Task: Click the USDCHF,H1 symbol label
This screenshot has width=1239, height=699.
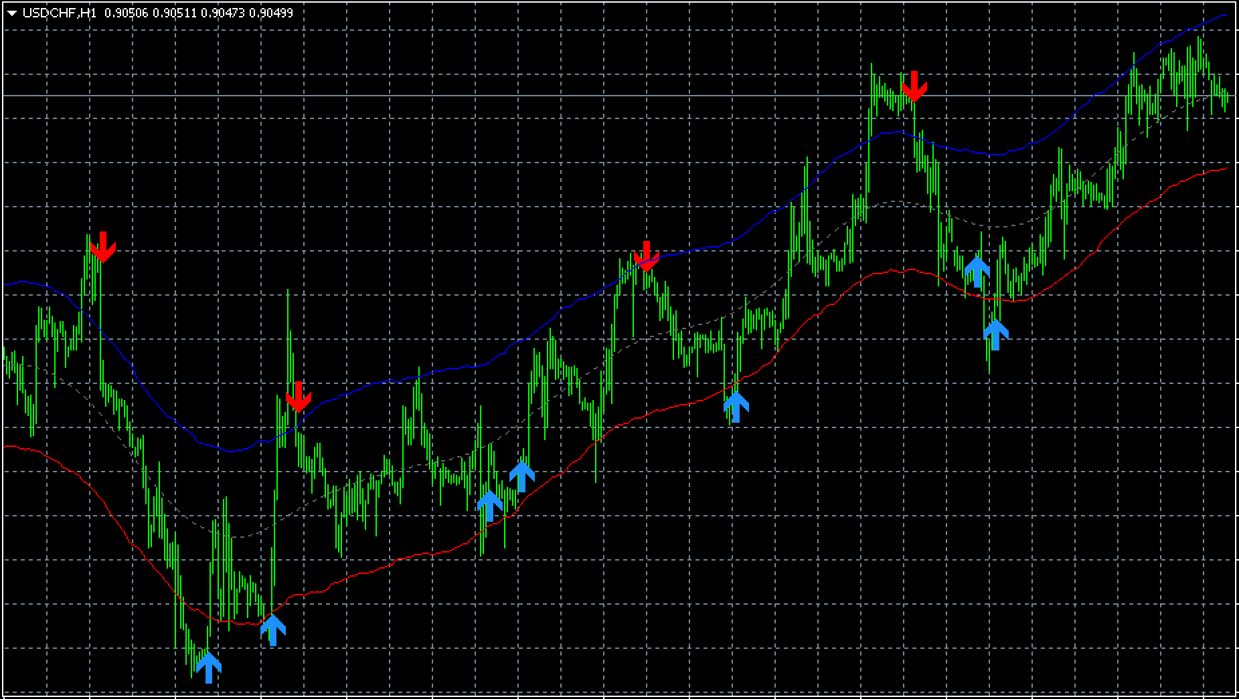Action: 60,13
